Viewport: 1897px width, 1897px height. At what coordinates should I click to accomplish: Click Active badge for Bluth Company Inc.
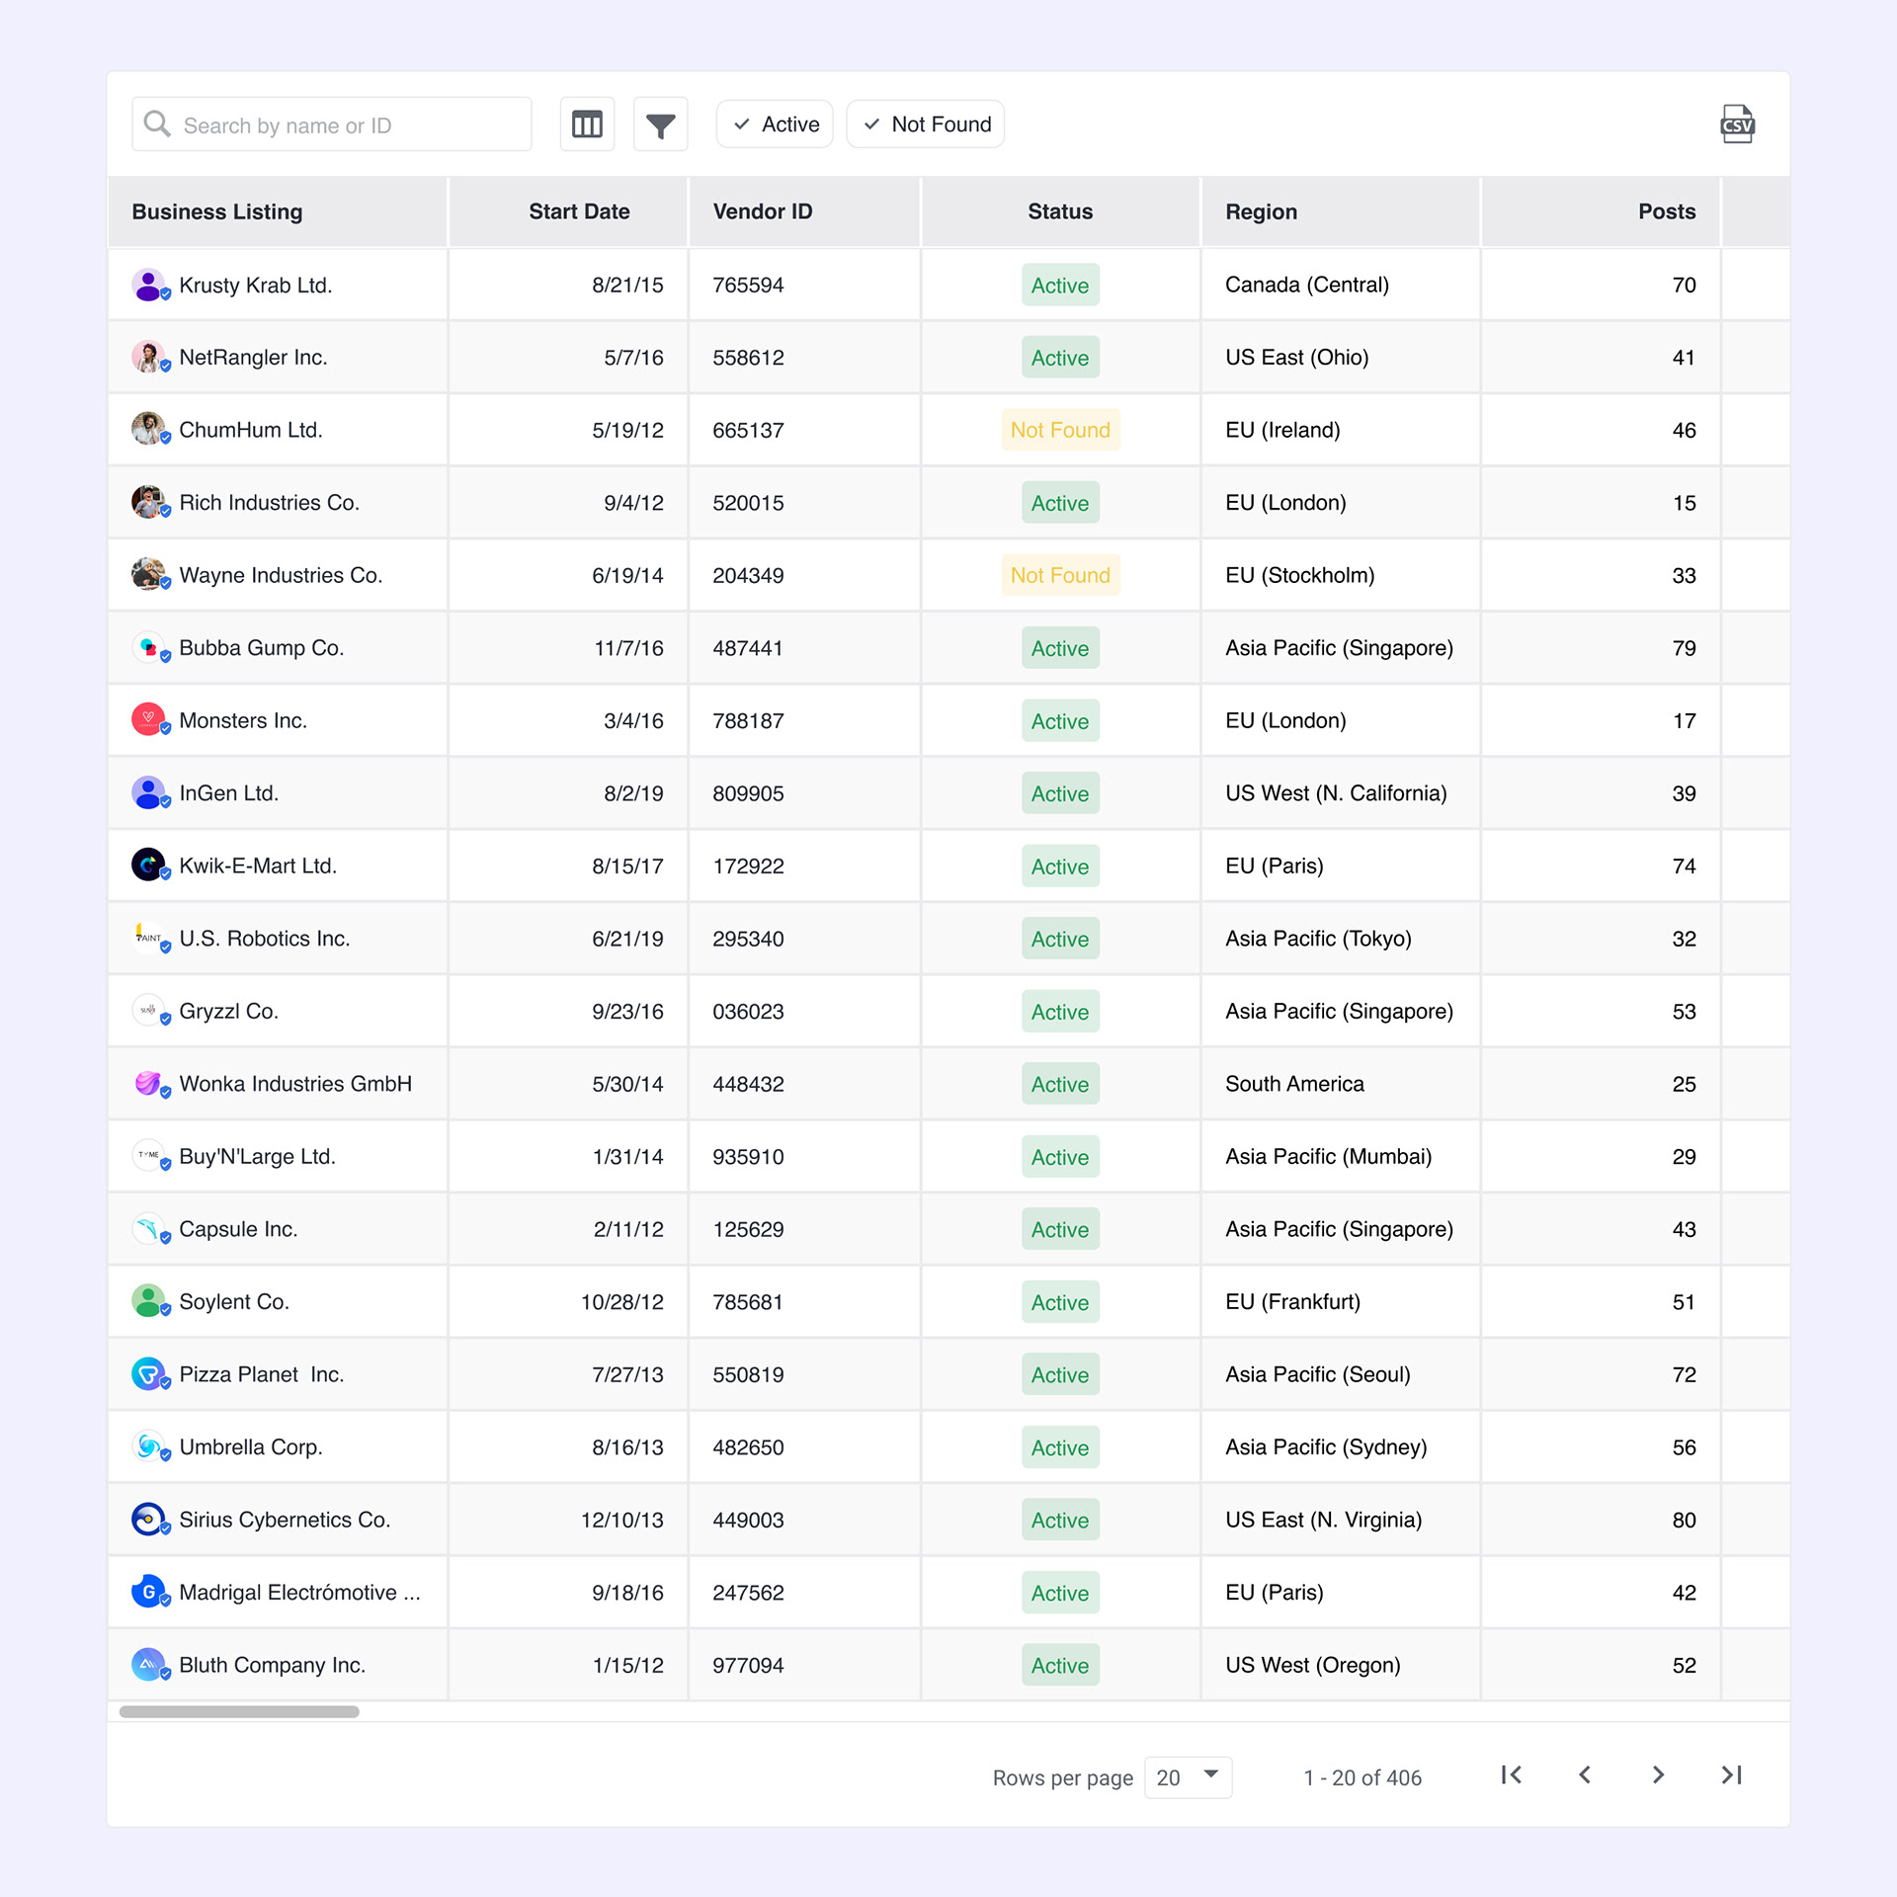tap(1059, 1666)
